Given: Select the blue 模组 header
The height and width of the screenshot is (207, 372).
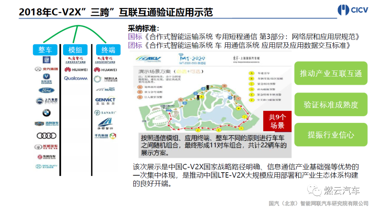Looking at the screenshot, I should click(x=75, y=50).
